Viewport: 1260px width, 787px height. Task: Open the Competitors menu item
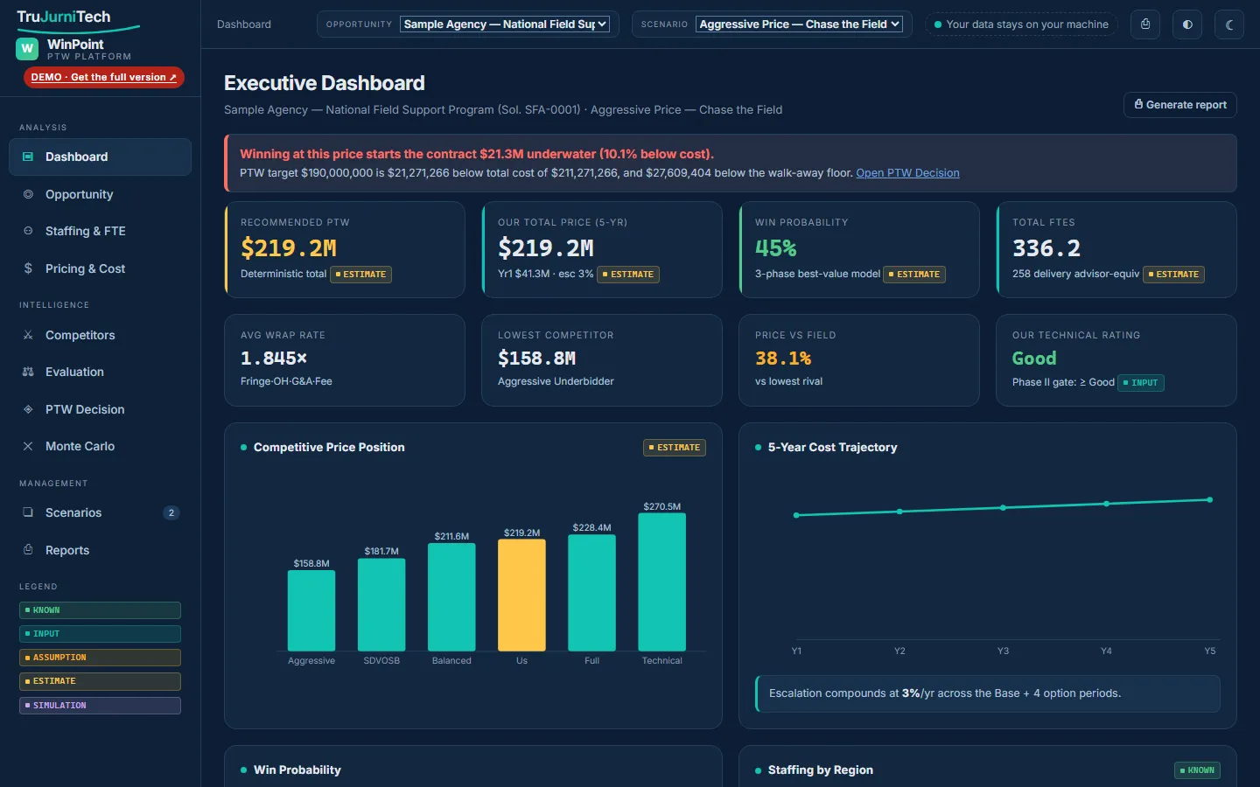coord(100,335)
